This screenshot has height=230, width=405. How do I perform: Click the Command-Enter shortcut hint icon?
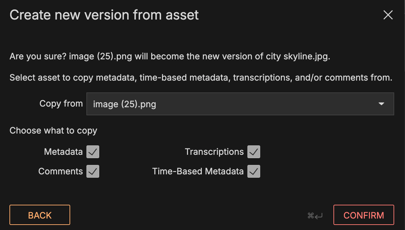(315, 215)
